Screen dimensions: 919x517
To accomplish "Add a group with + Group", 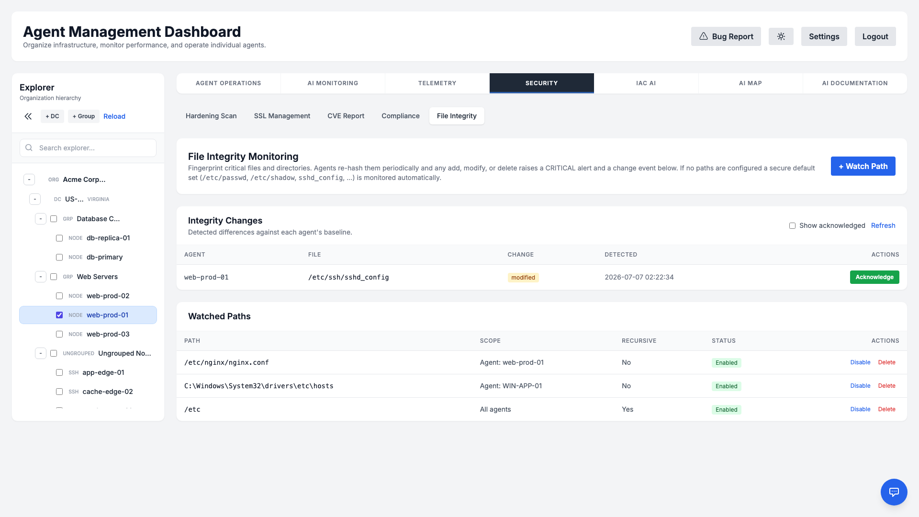I will click(x=84, y=116).
